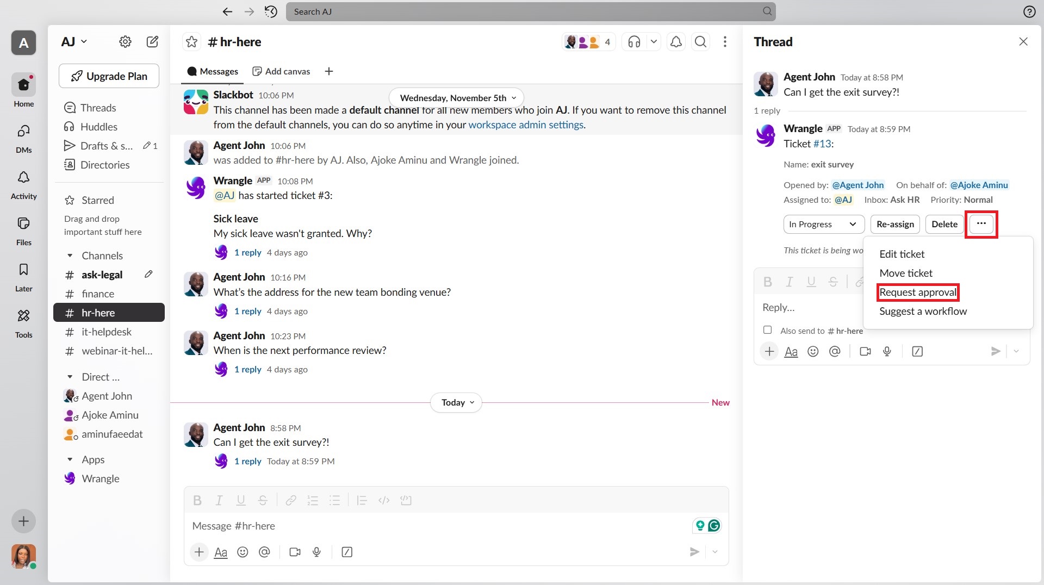Open the Activity view in sidebar
This screenshot has width=1044, height=585.
tap(23, 185)
